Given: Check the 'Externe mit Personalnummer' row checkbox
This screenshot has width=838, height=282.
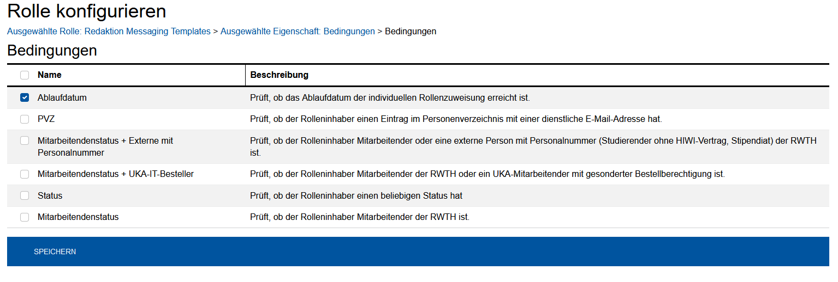Looking at the screenshot, I should [25, 140].
